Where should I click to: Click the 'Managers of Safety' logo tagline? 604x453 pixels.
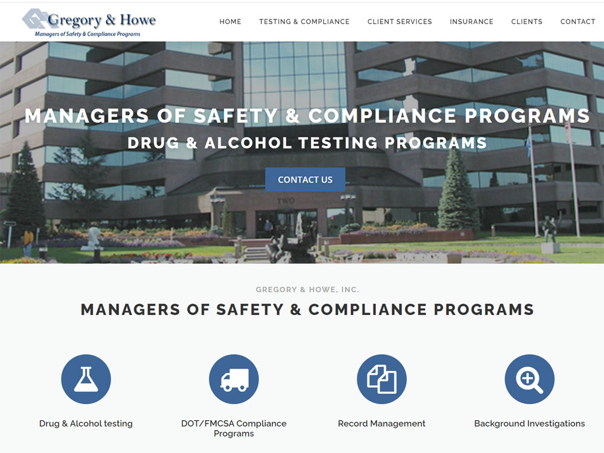(x=88, y=34)
